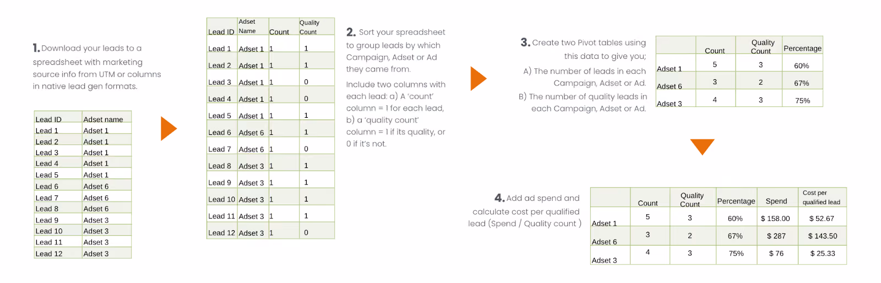
Task: Click the orange arrow after step 2
Action: pyautogui.click(x=478, y=78)
